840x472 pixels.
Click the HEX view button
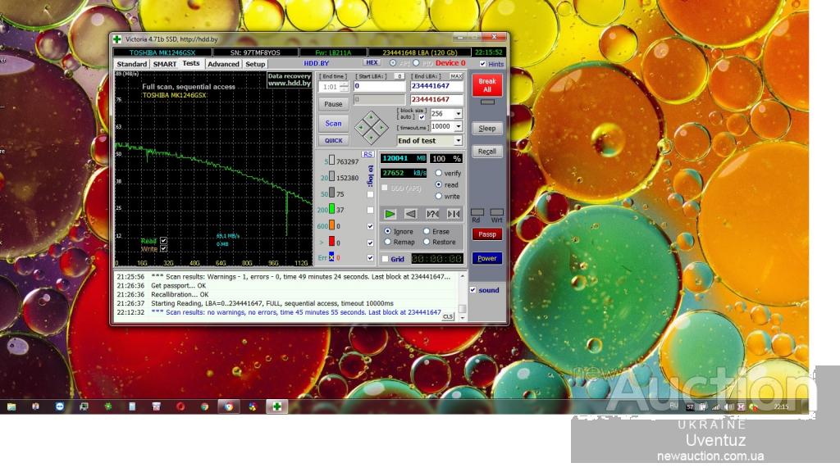[x=372, y=62]
